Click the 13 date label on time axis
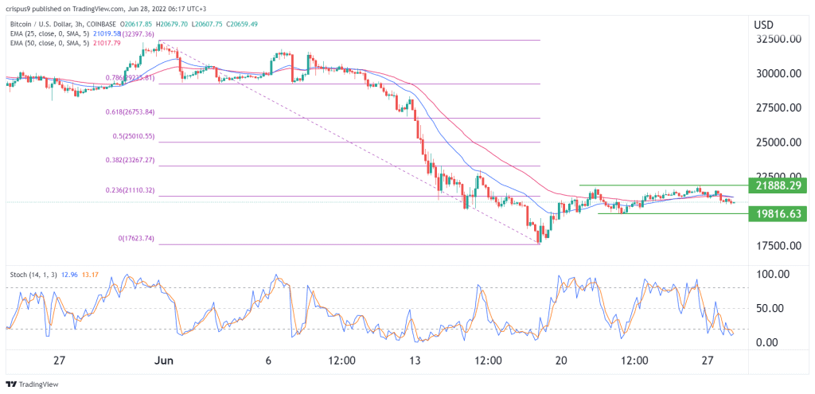This screenshot has height=394, width=815. click(416, 361)
